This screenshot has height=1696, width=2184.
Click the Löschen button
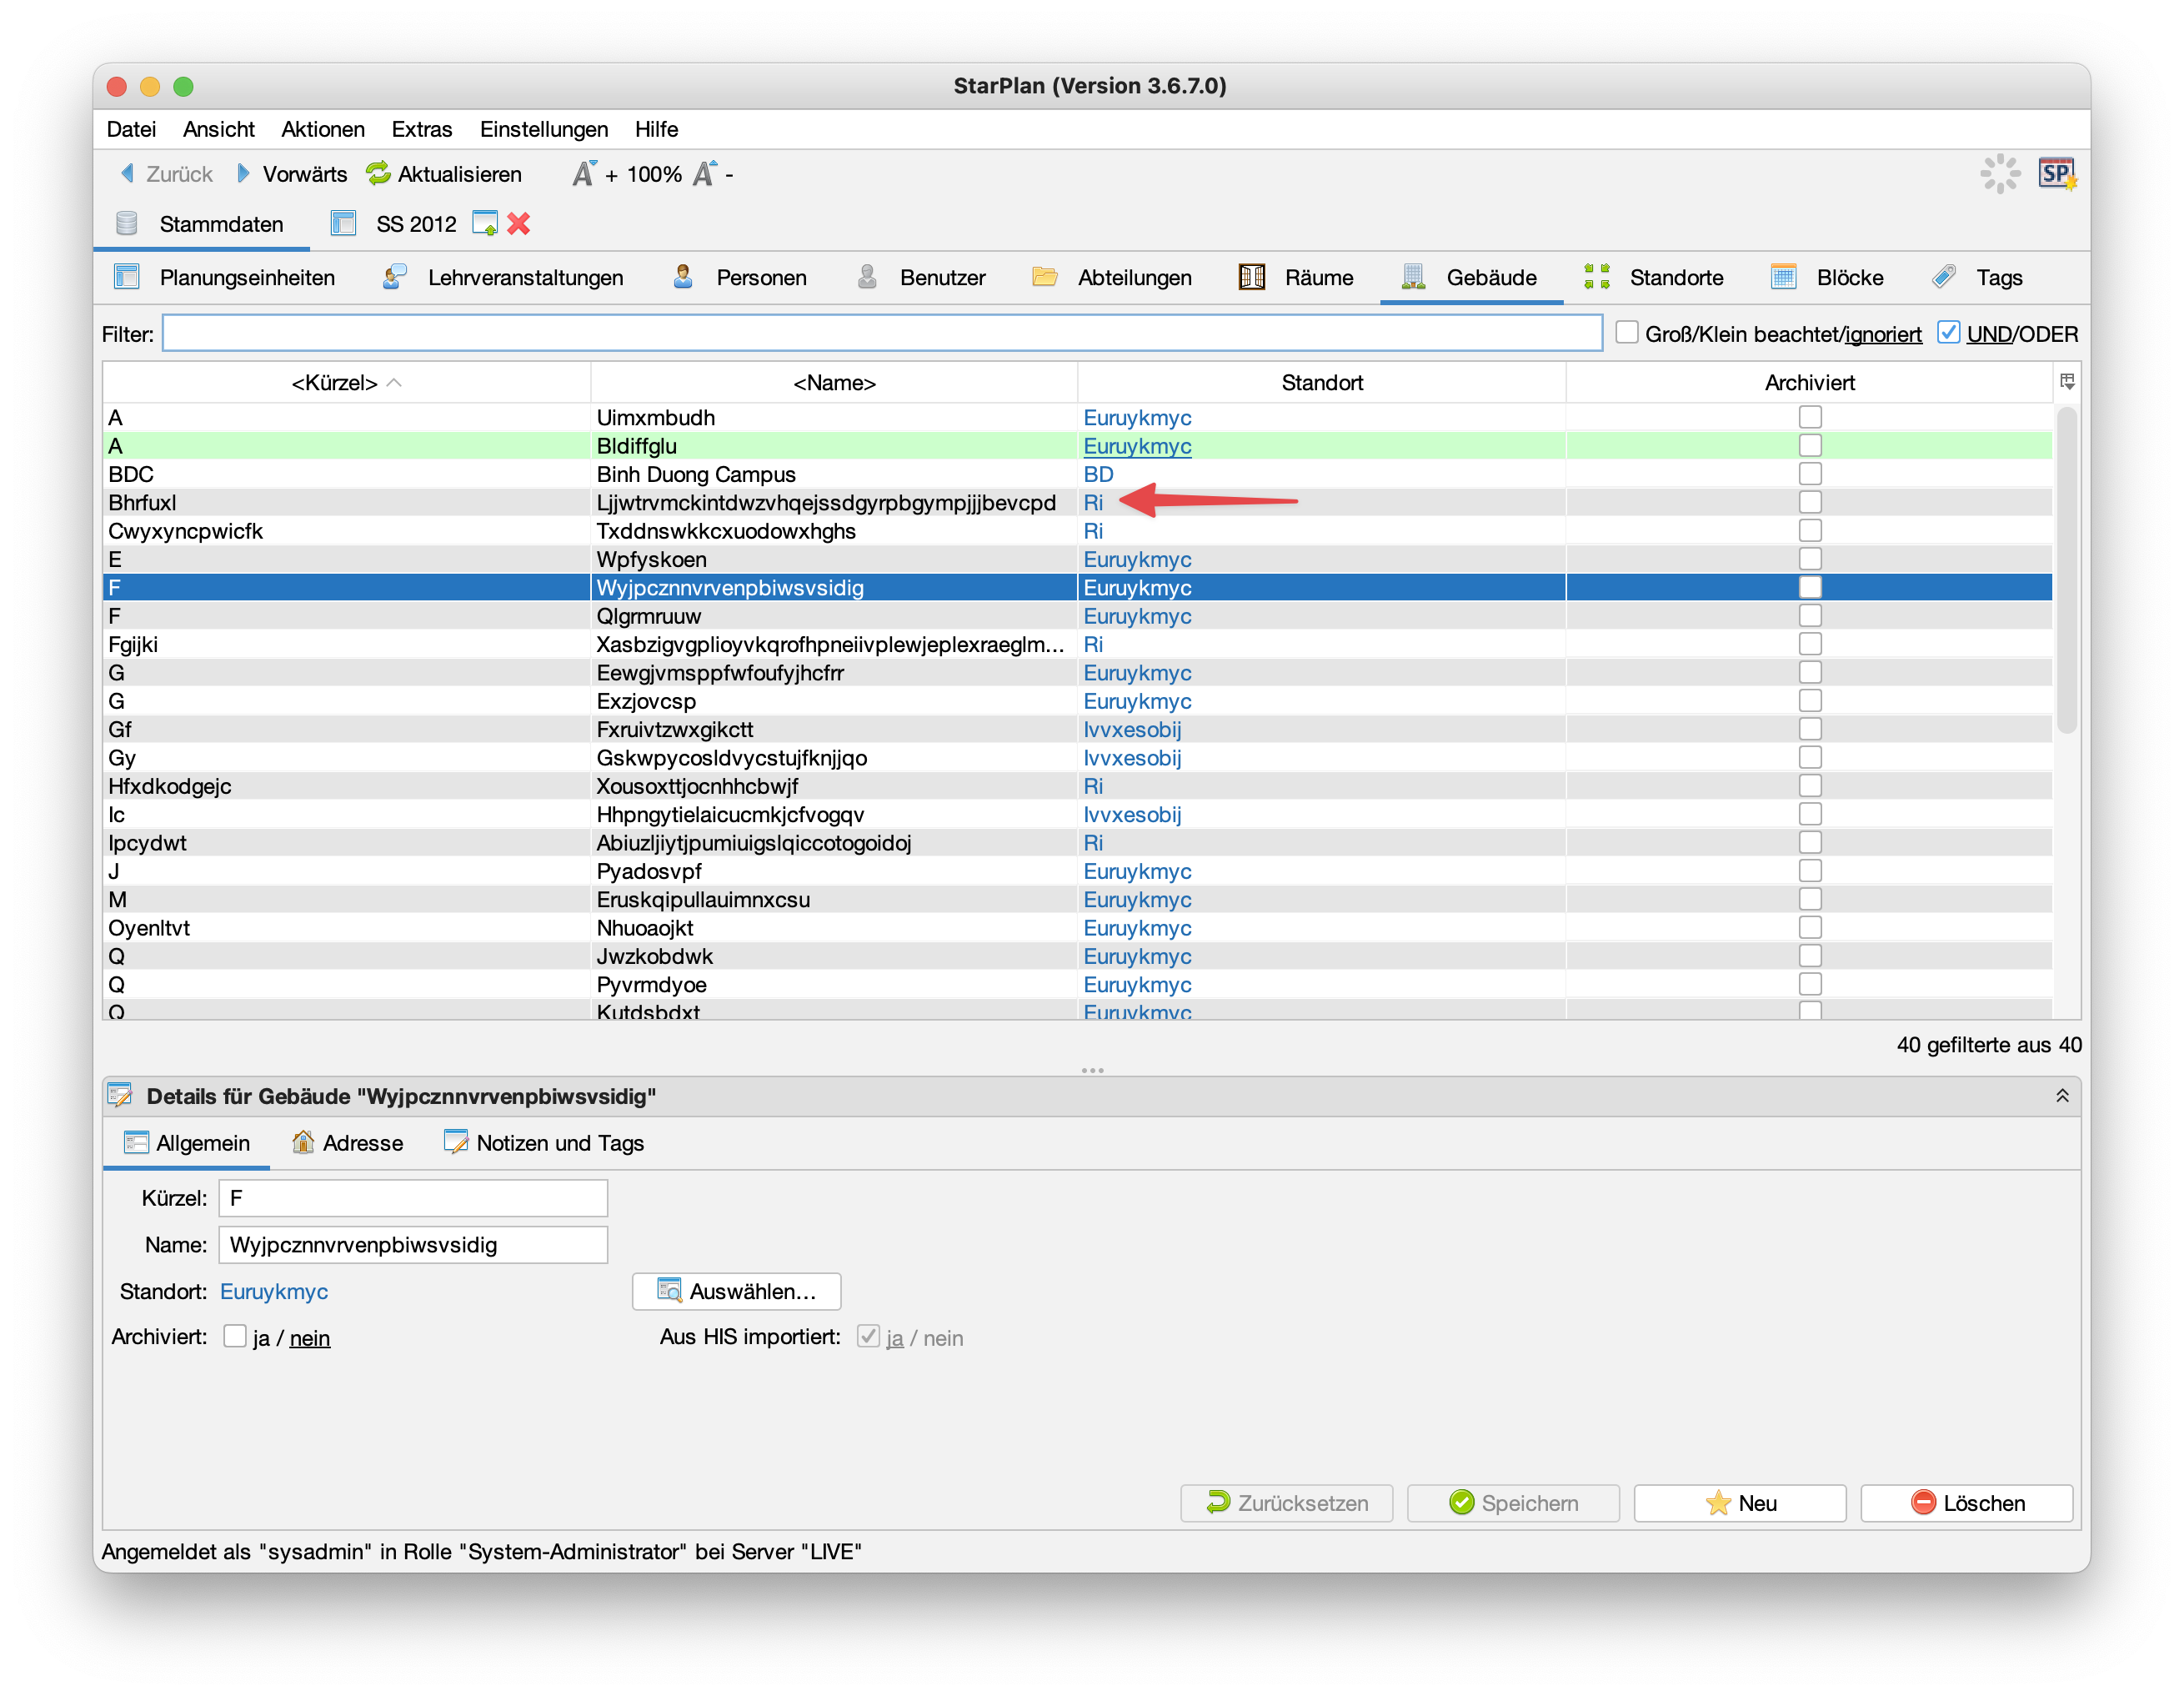(x=1966, y=1503)
